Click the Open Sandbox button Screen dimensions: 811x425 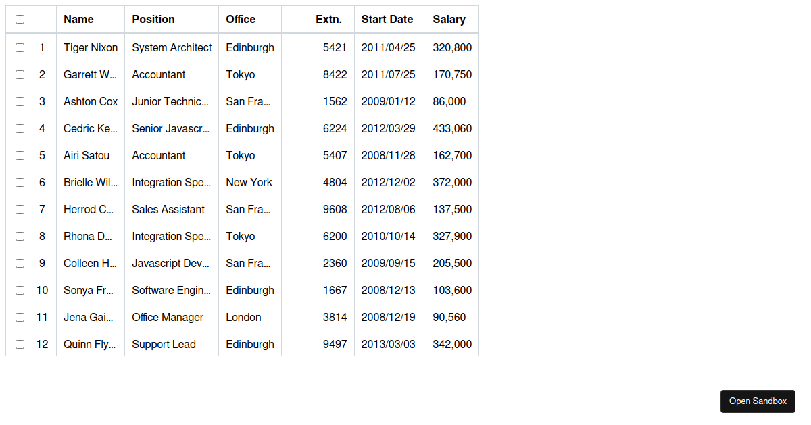pyautogui.click(x=758, y=401)
